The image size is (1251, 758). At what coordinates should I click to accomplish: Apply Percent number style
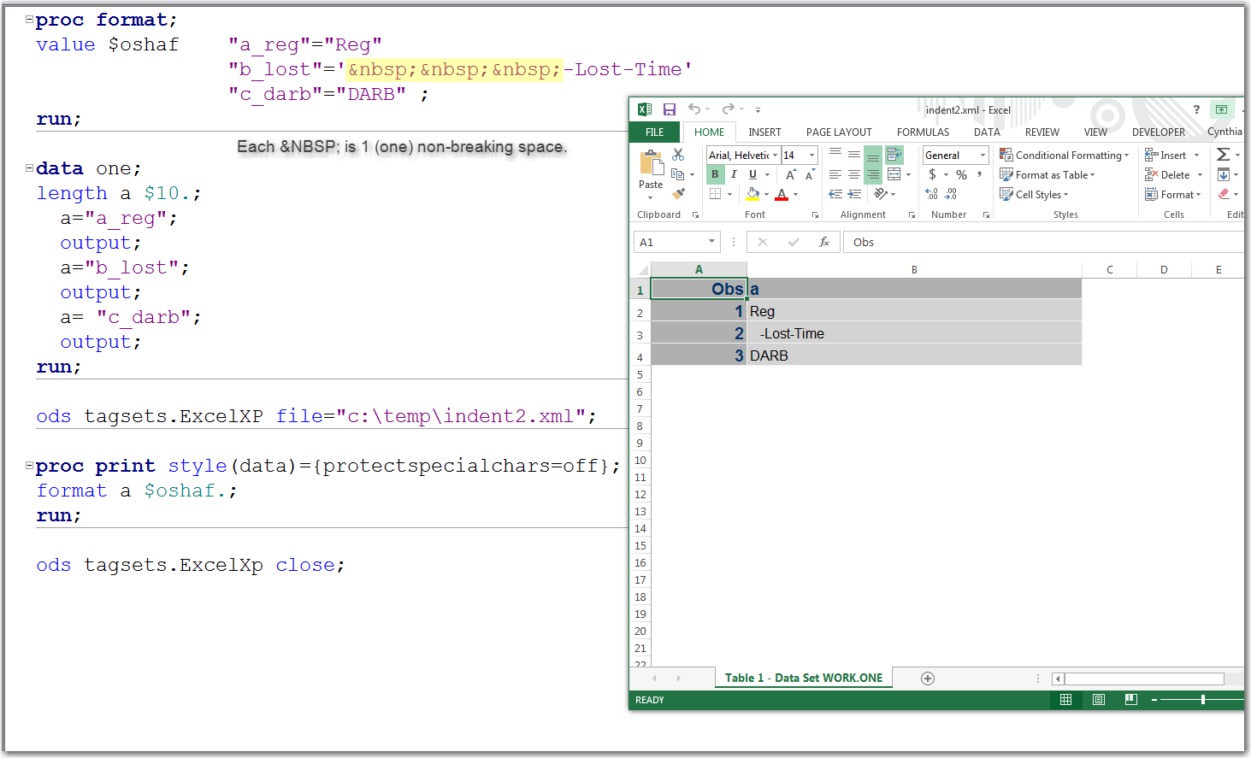960,173
